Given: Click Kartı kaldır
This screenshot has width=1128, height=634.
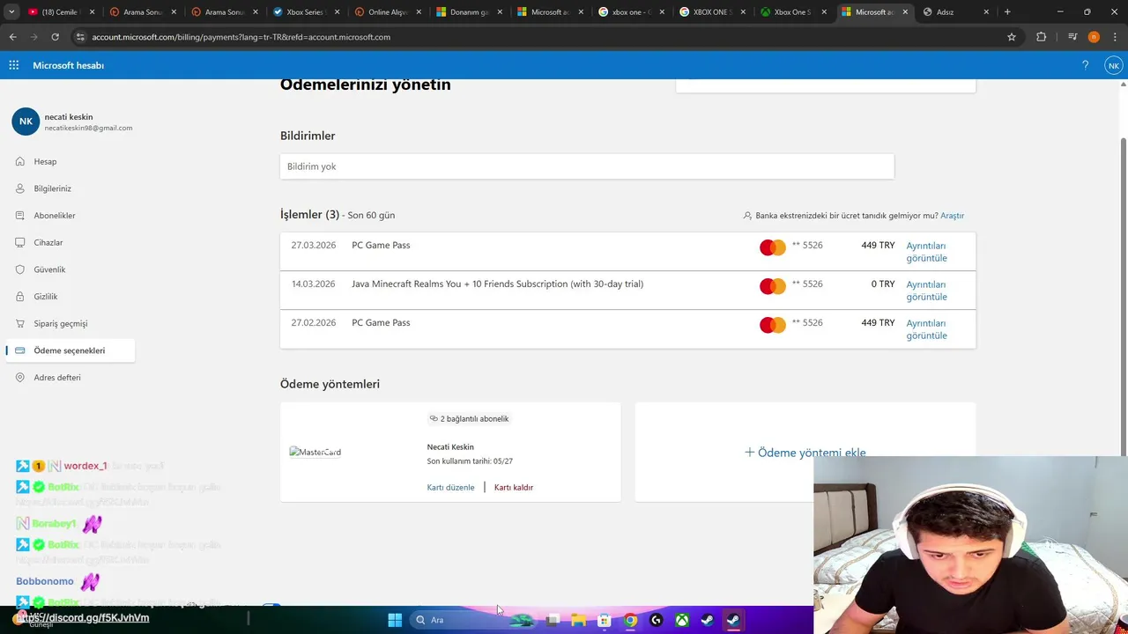Looking at the screenshot, I should point(514,488).
